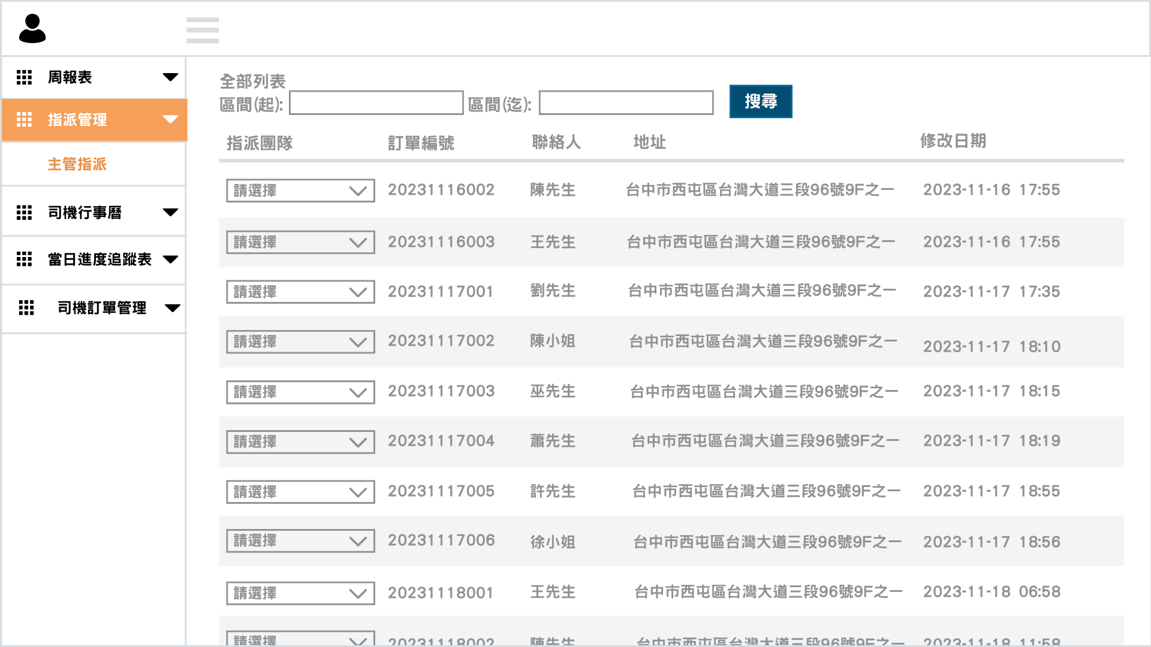Click contact 劉先生
Viewport: 1151px width, 647px height.
pyautogui.click(x=553, y=291)
